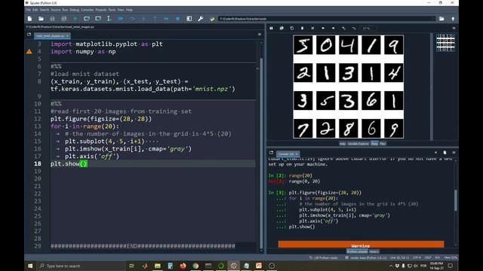The height and width of the screenshot is (271, 483).
Task: Open Chrome from the taskbar
Action: tap(195, 266)
